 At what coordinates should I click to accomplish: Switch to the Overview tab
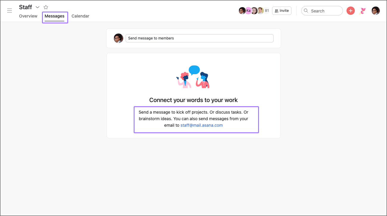click(x=28, y=16)
